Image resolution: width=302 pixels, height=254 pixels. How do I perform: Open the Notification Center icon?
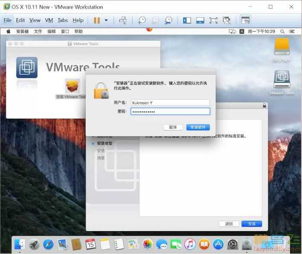tap(292, 32)
